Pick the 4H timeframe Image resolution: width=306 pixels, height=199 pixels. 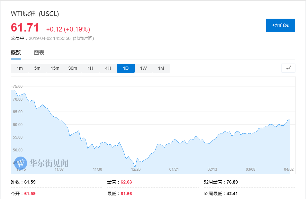pyautogui.click(x=108, y=68)
